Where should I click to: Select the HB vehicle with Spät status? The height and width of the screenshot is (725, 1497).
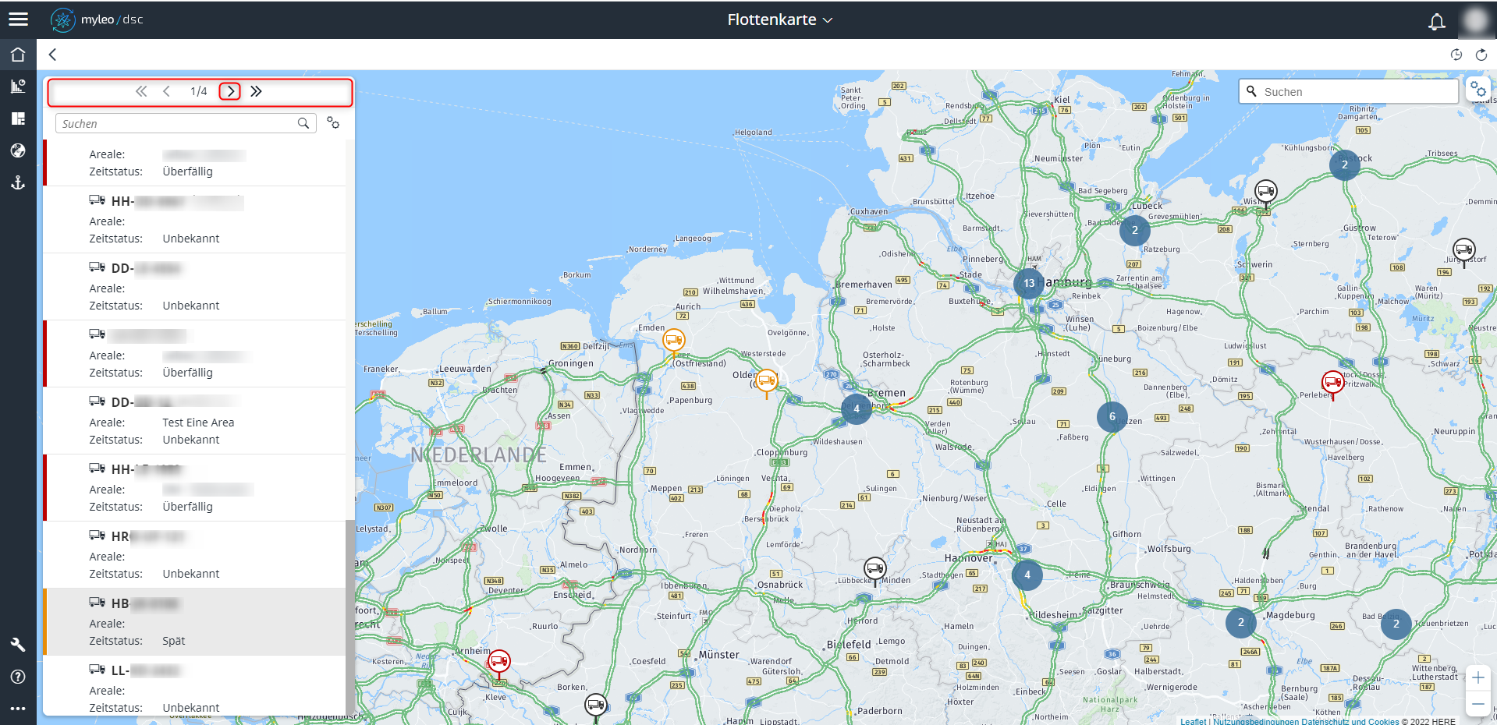tap(194, 622)
